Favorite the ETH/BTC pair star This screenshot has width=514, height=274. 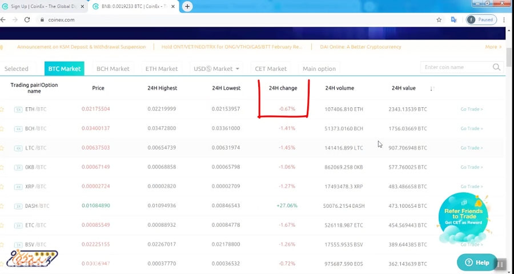[2, 110]
